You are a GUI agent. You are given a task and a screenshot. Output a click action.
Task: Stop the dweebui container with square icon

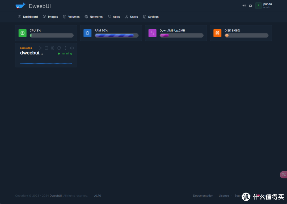pos(47,48)
